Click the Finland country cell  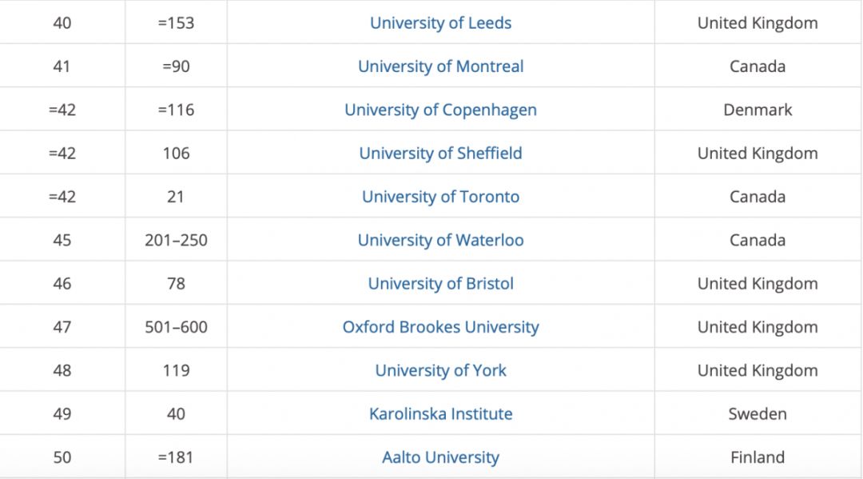click(x=758, y=457)
